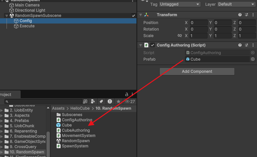The width and height of the screenshot is (257, 157).
Task: Expand the 6. Reparenting folder
Action: 2,131
